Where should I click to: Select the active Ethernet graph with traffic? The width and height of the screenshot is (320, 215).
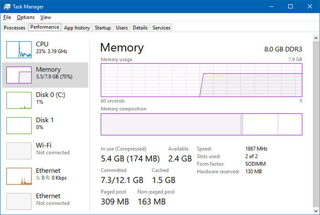[19, 176]
